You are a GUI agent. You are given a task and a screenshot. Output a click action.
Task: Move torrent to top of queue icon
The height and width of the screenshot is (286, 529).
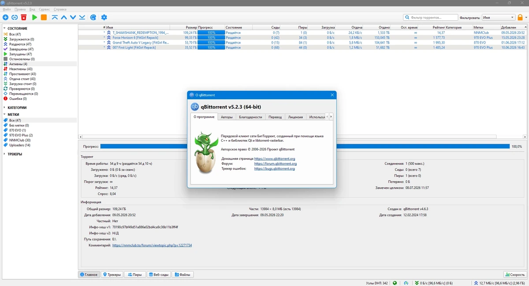tap(55, 17)
